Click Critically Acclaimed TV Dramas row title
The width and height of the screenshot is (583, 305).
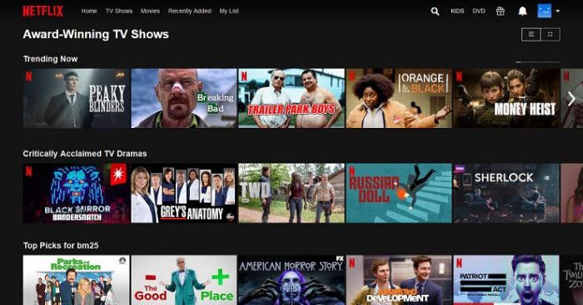(85, 154)
